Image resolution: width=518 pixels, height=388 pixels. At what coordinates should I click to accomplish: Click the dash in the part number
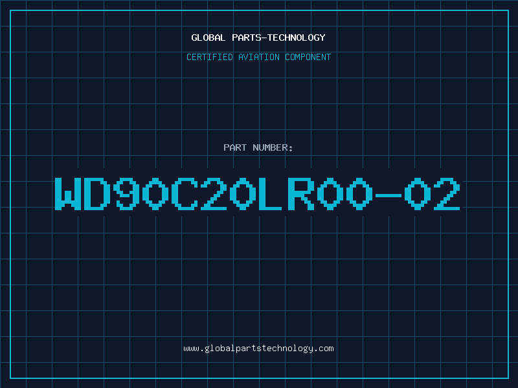[x=388, y=196]
